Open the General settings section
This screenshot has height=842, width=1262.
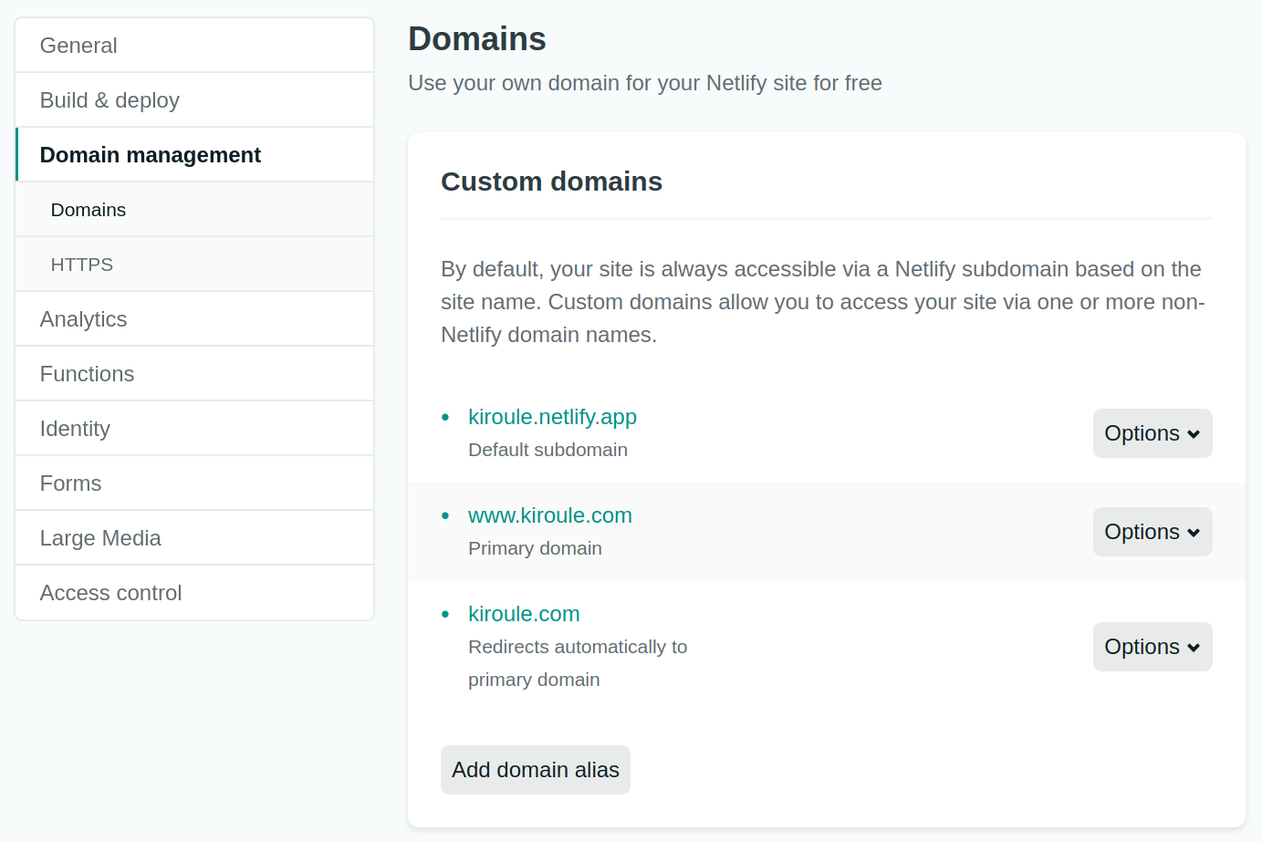[194, 46]
